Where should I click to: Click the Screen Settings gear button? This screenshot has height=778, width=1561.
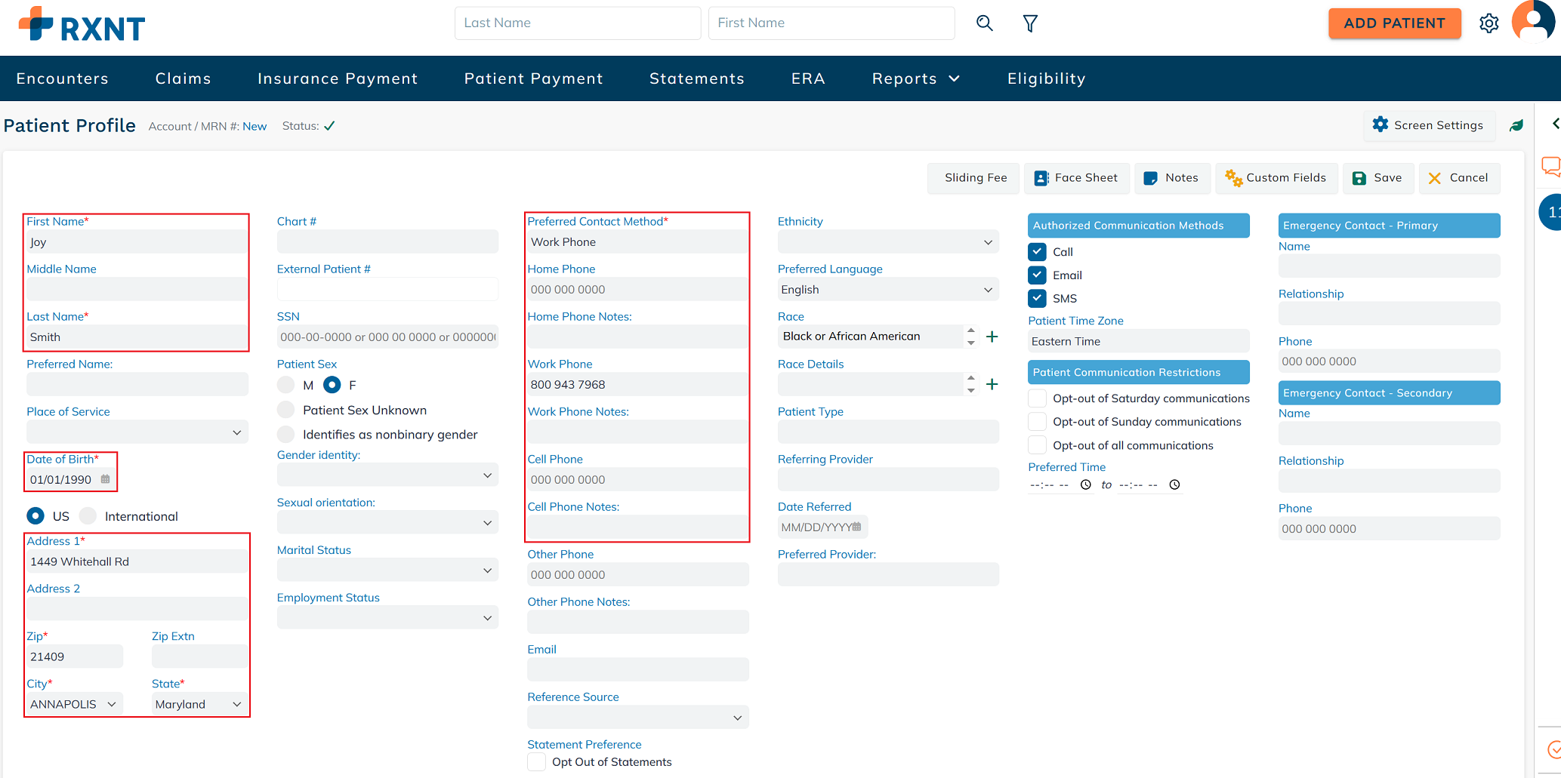pos(1429,125)
